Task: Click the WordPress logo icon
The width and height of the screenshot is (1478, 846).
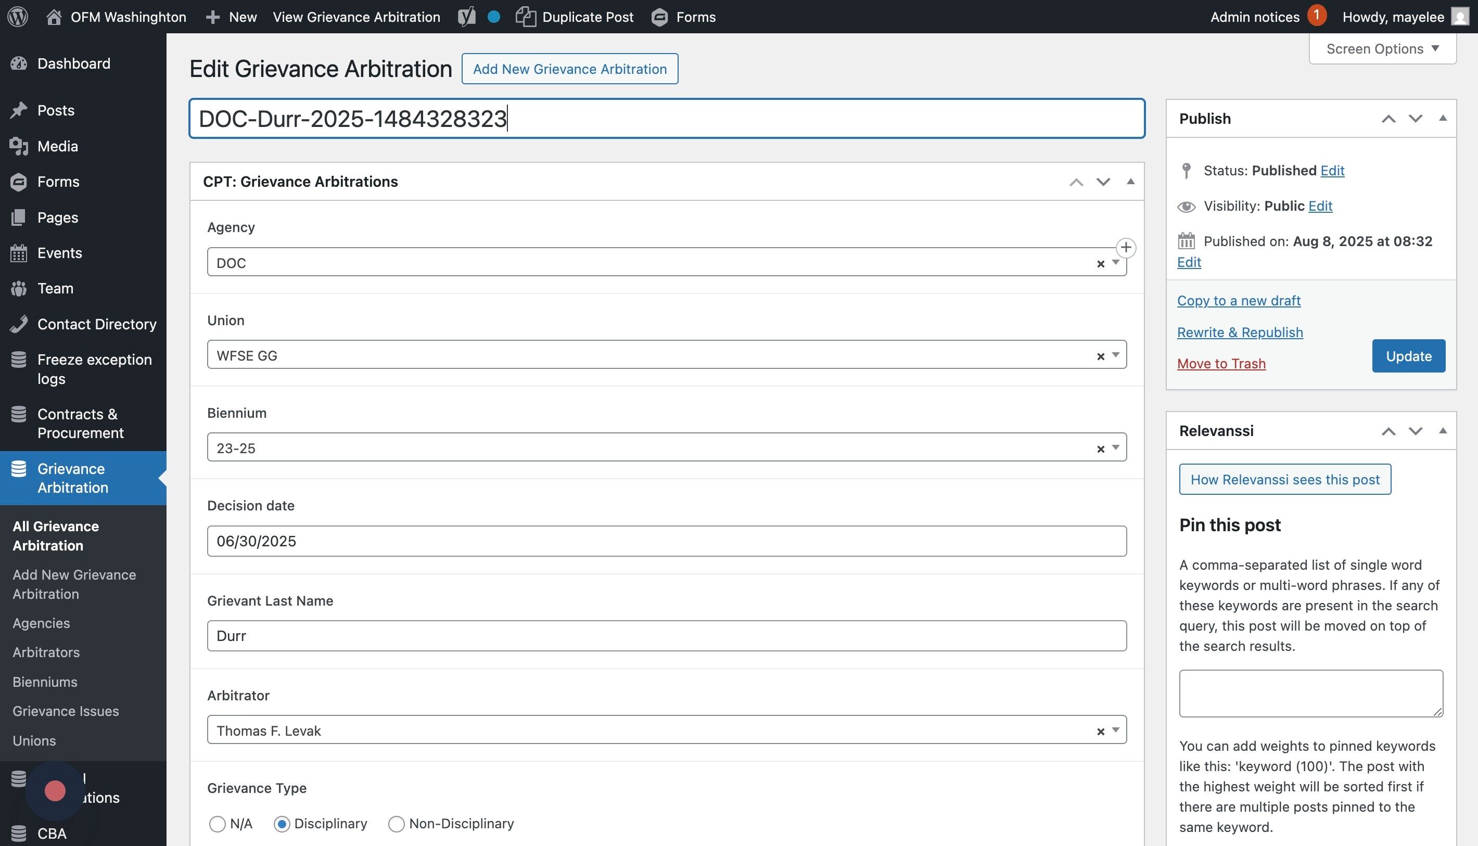Action: tap(18, 16)
